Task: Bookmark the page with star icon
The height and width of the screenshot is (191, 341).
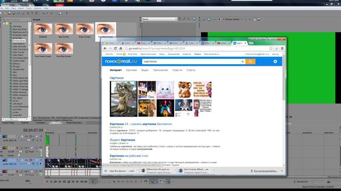Action: [x=271, y=48]
